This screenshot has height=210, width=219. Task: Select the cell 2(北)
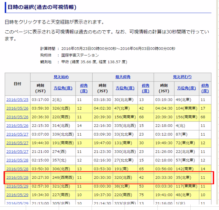tap(63, 100)
